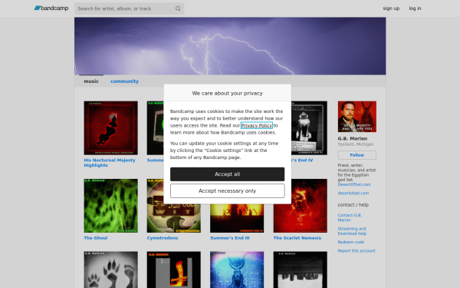Open the black-and-white album cover in bottom row
460x288 pixels.
(x=300, y=270)
